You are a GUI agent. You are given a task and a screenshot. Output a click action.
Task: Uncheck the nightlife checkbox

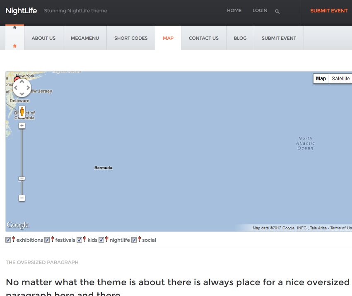(101, 240)
